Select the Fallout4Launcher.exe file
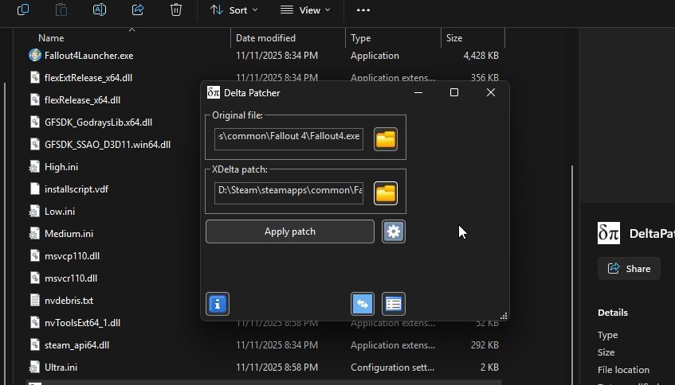This screenshot has width=675, height=385. (88, 56)
